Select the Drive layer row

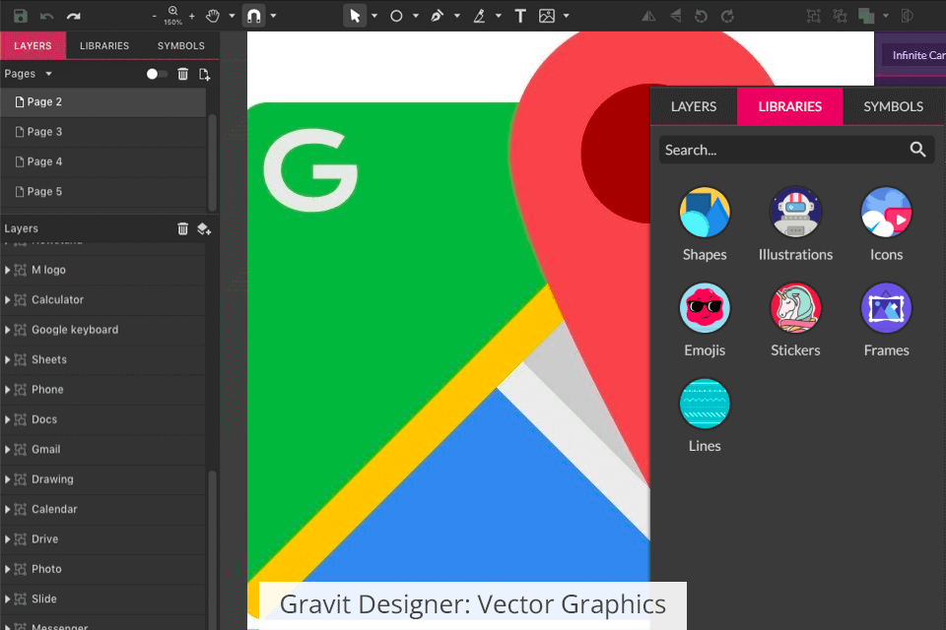pyautogui.click(x=103, y=539)
